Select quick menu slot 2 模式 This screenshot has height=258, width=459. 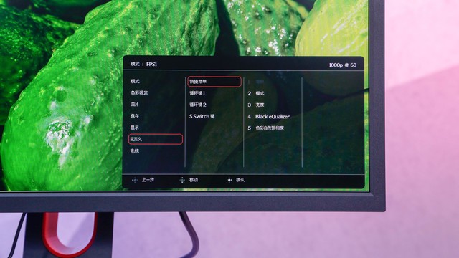click(256, 93)
